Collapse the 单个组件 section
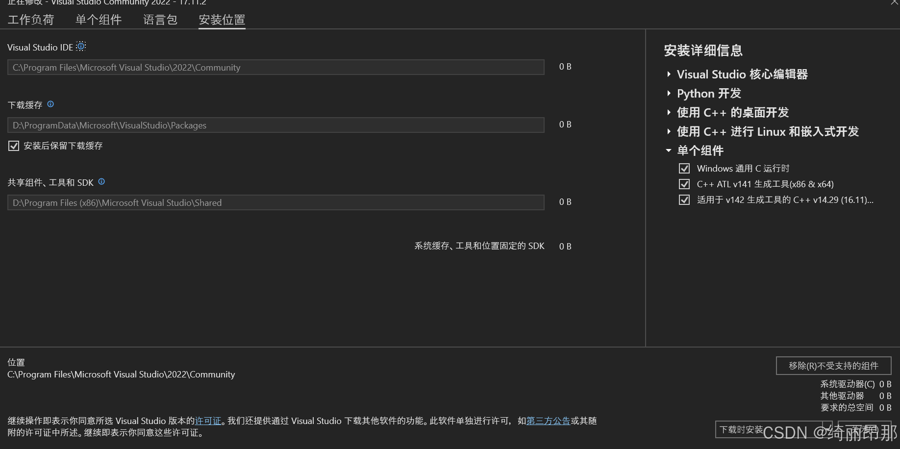The image size is (900, 449). pos(669,150)
